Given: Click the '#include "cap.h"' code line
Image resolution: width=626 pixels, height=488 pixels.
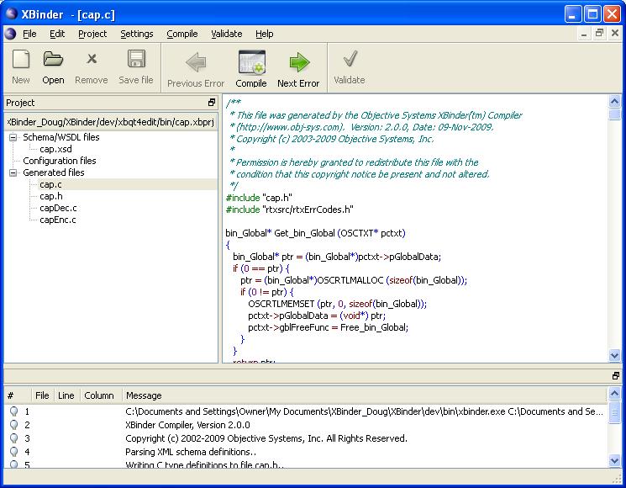Looking at the screenshot, I should 259,198.
